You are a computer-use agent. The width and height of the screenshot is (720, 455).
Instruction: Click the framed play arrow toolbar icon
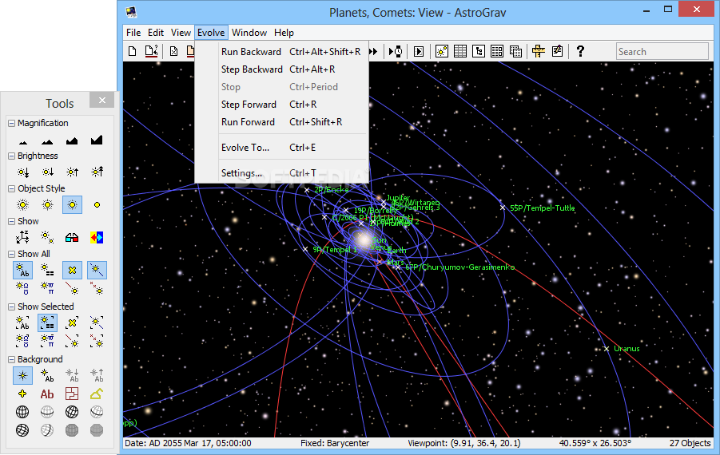click(x=419, y=51)
